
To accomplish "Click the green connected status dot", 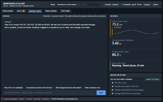I will [x=122, y=5].
